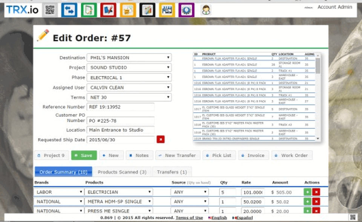Expand the Destination dropdown showing PHIL'S MANSION
The image size is (362, 222).
coord(129,57)
